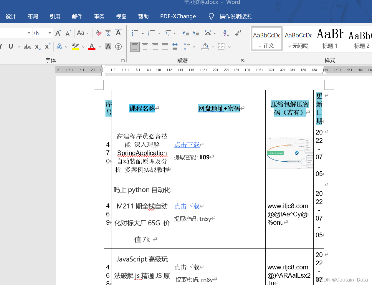Expand the highlight color dropdown arrow

83,47
